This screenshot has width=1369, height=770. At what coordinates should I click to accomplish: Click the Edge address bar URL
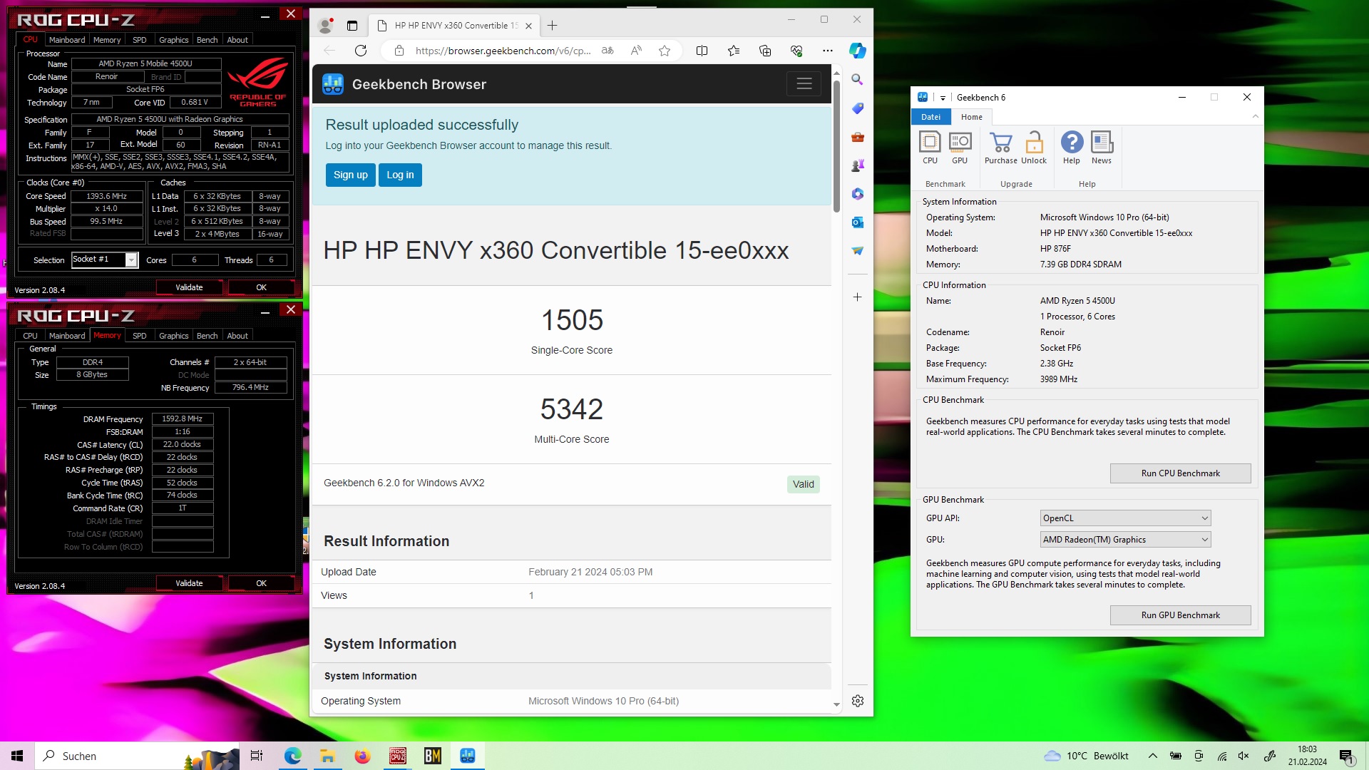pyautogui.click(x=503, y=51)
